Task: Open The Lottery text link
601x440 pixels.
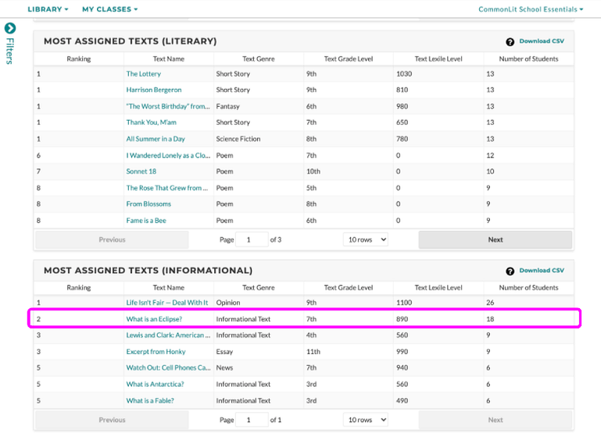Action: coord(143,74)
